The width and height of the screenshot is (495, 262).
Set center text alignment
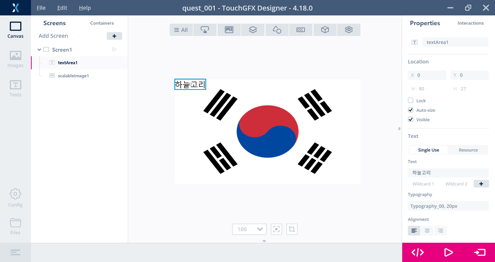[427, 231]
